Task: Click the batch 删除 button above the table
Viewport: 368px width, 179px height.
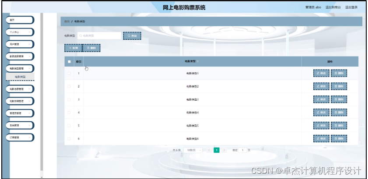Action: [91, 48]
